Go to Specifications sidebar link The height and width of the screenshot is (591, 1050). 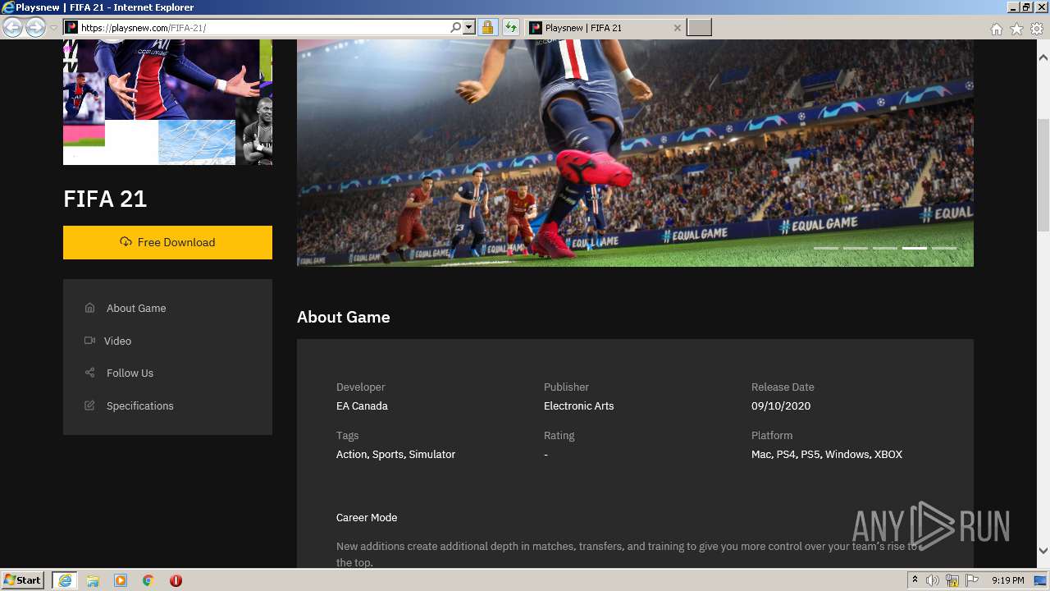(x=140, y=405)
